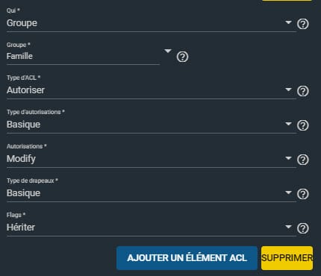
Task: Expand the Qui dropdown arrow
Action: click(288, 22)
